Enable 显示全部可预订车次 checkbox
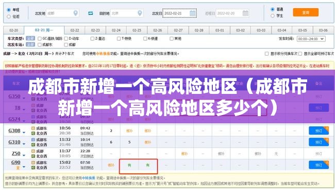 (300, 54)
